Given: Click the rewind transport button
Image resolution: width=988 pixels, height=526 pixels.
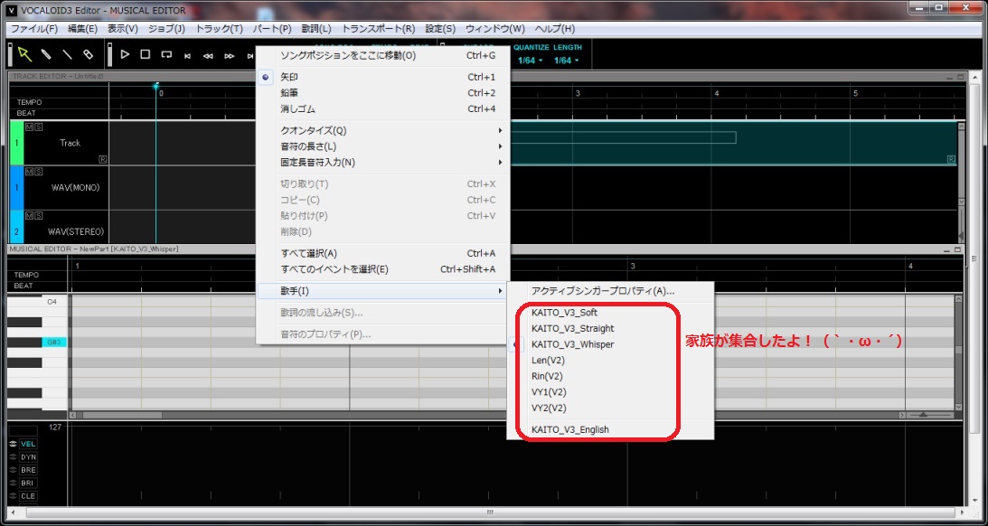Looking at the screenshot, I should click(208, 56).
